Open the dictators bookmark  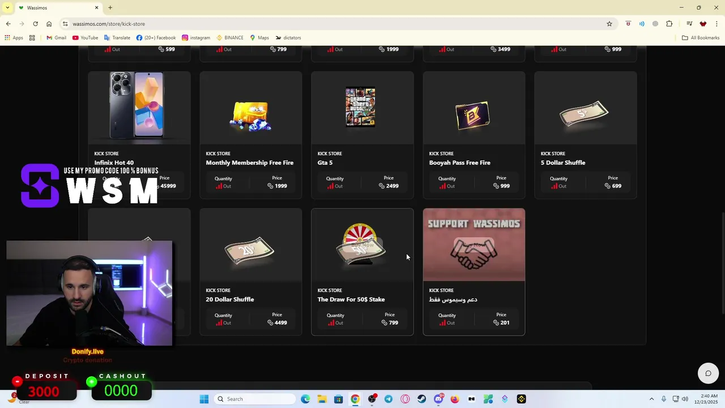coord(288,38)
